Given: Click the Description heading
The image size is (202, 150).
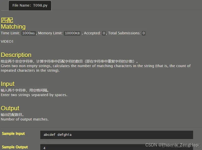Looking at the screenshot, I should [x=16, y=55].
